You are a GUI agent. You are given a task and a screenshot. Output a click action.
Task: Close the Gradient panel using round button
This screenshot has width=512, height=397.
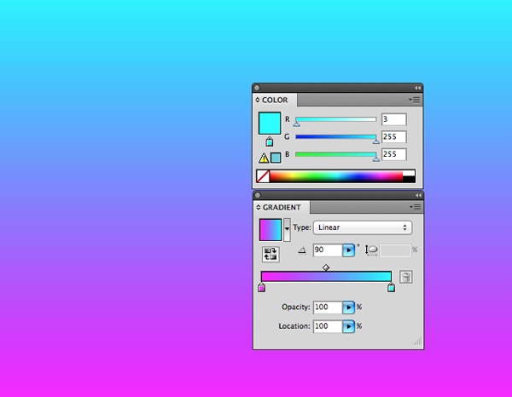pyautogui.click(x=258, y=195)
